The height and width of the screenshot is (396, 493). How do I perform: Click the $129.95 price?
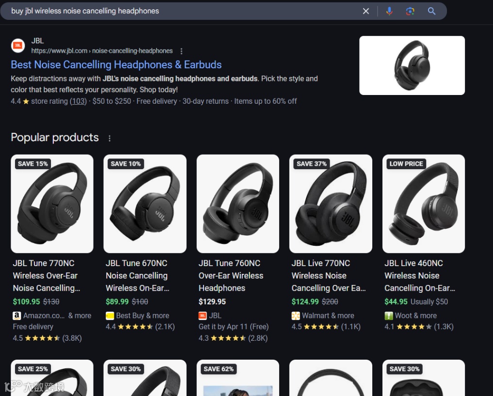[x=212, y=301]
